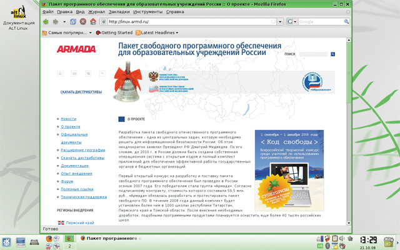Open the Опыт внедрения link
The width and height of the screenshot is (400, 250).
click(76, 174)
